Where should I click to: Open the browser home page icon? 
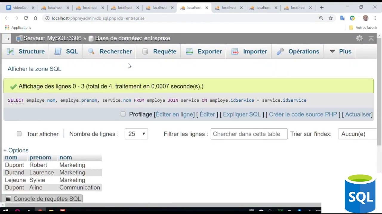[x=36, y=18]
